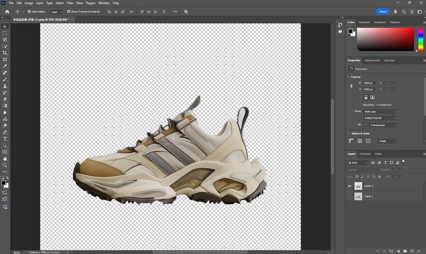The height and width of the screenshot is (254, 426).
Task: Open the notifications bell
Action: point(395,12)
